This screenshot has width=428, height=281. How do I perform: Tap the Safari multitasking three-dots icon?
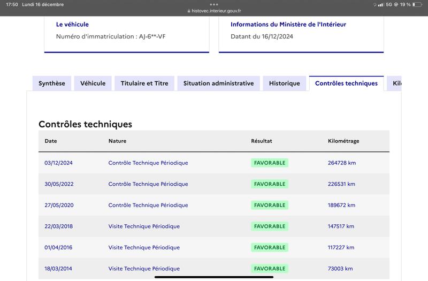tap(214, 4)
